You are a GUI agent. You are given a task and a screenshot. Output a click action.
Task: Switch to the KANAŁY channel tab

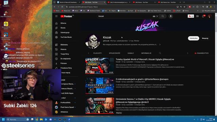pos(131,53)
